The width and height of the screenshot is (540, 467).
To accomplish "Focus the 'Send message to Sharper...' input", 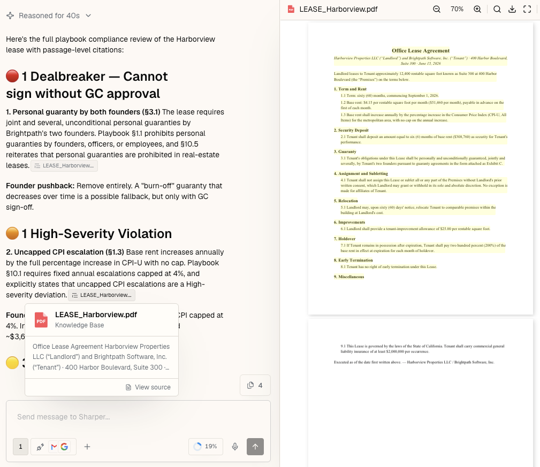I will click(138, 417).
